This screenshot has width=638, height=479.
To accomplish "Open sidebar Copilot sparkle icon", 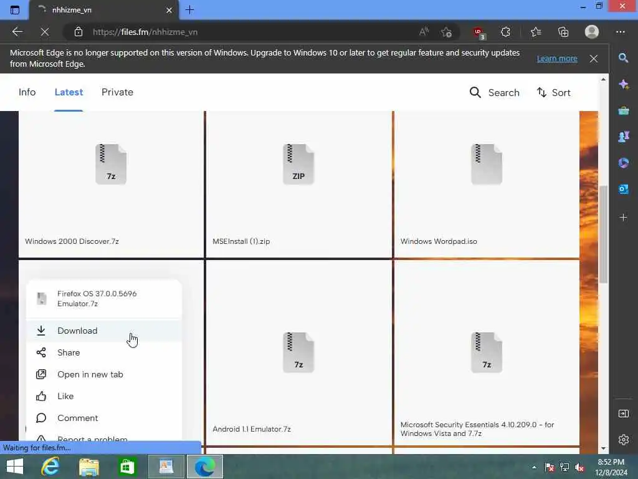I will (x=623, y=84).
